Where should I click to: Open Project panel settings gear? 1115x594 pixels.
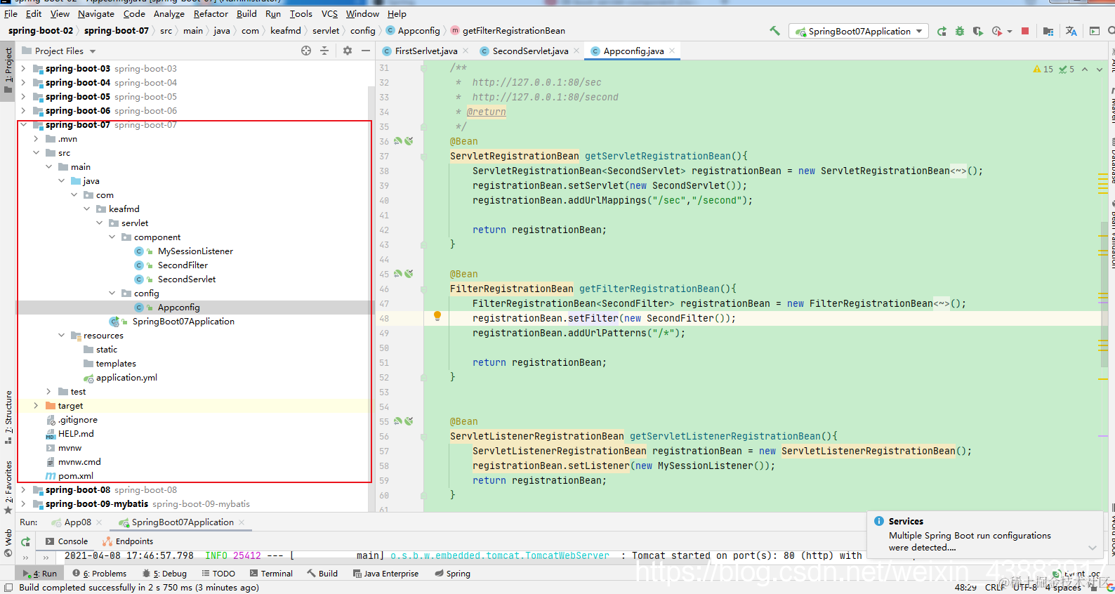point(348,51)
